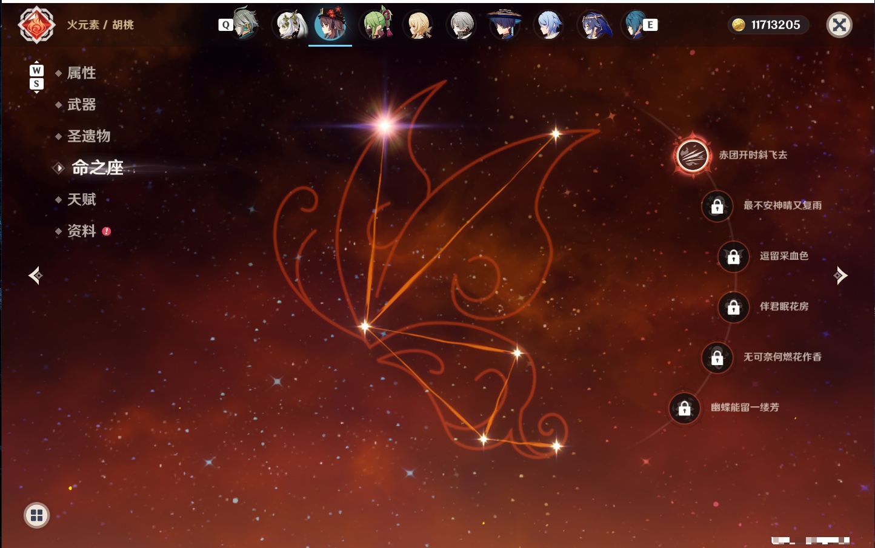Select the blonde Traveler avatar
The width and height of the screenshot is (875, 548).
pyautogui.click(x=419, y=25)
